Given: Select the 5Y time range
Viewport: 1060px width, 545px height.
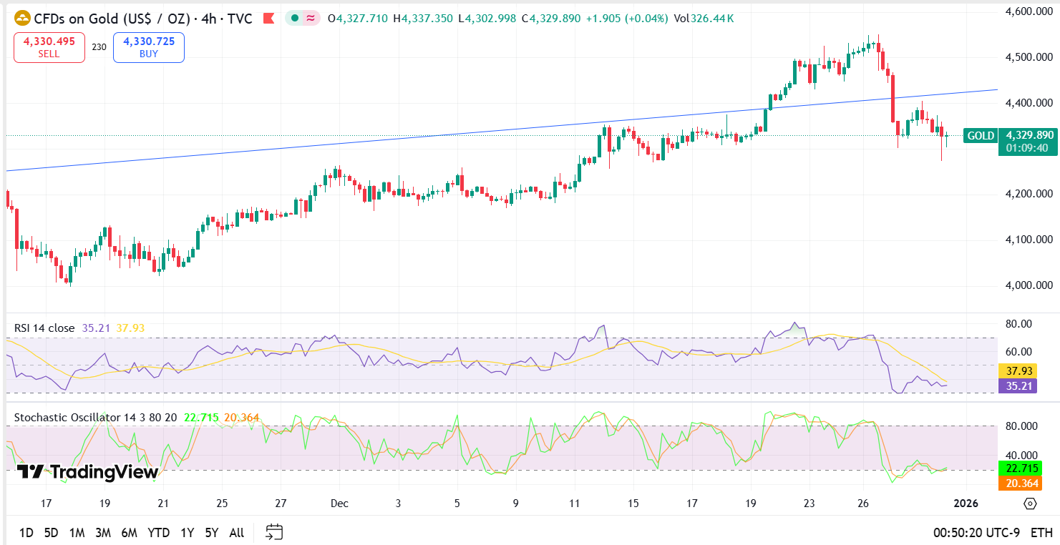Looking at the screenshot, I should point(210,532).
